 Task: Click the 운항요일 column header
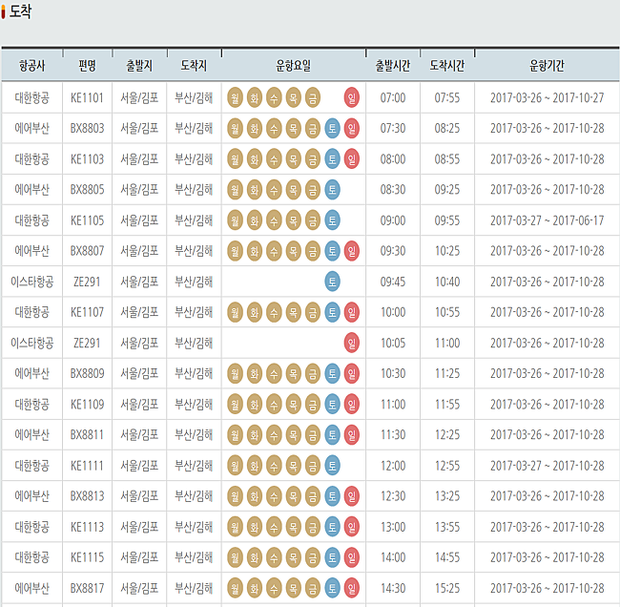(x=294, y=66)
